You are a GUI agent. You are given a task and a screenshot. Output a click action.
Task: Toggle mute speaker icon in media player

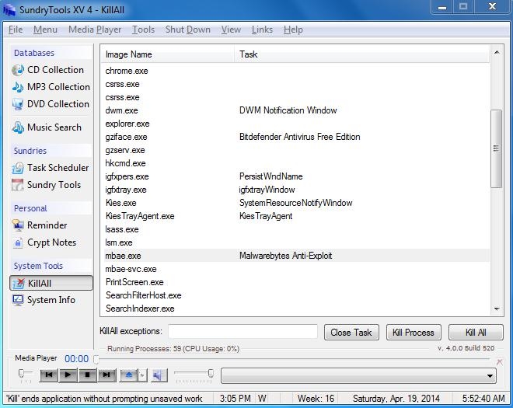(159, 375)
